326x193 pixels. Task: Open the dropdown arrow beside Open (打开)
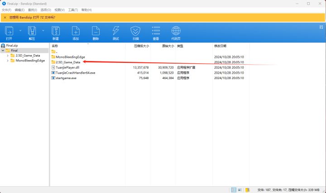20,31
